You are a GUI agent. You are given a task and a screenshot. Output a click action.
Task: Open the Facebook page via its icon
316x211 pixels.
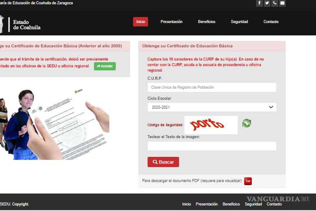click(x=259, y=3)
